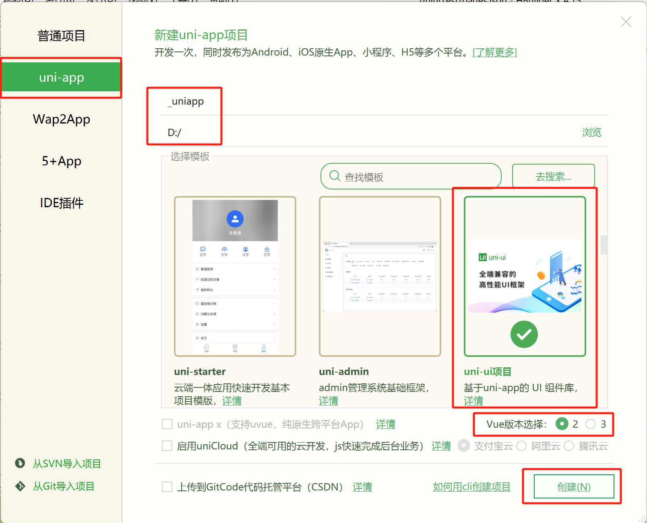
Task: Select the uni-app project type
Action: tap(62, 77)
